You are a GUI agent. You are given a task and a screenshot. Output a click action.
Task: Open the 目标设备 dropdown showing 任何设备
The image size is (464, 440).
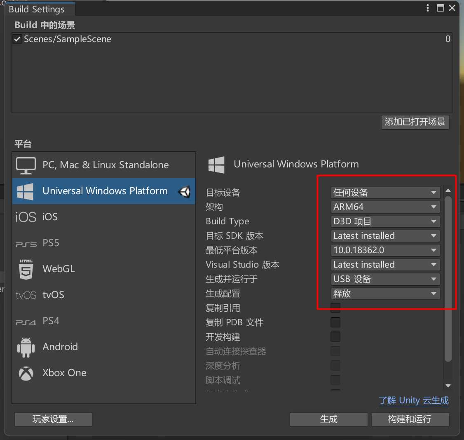pyautogui.click(x=385, y=193)
